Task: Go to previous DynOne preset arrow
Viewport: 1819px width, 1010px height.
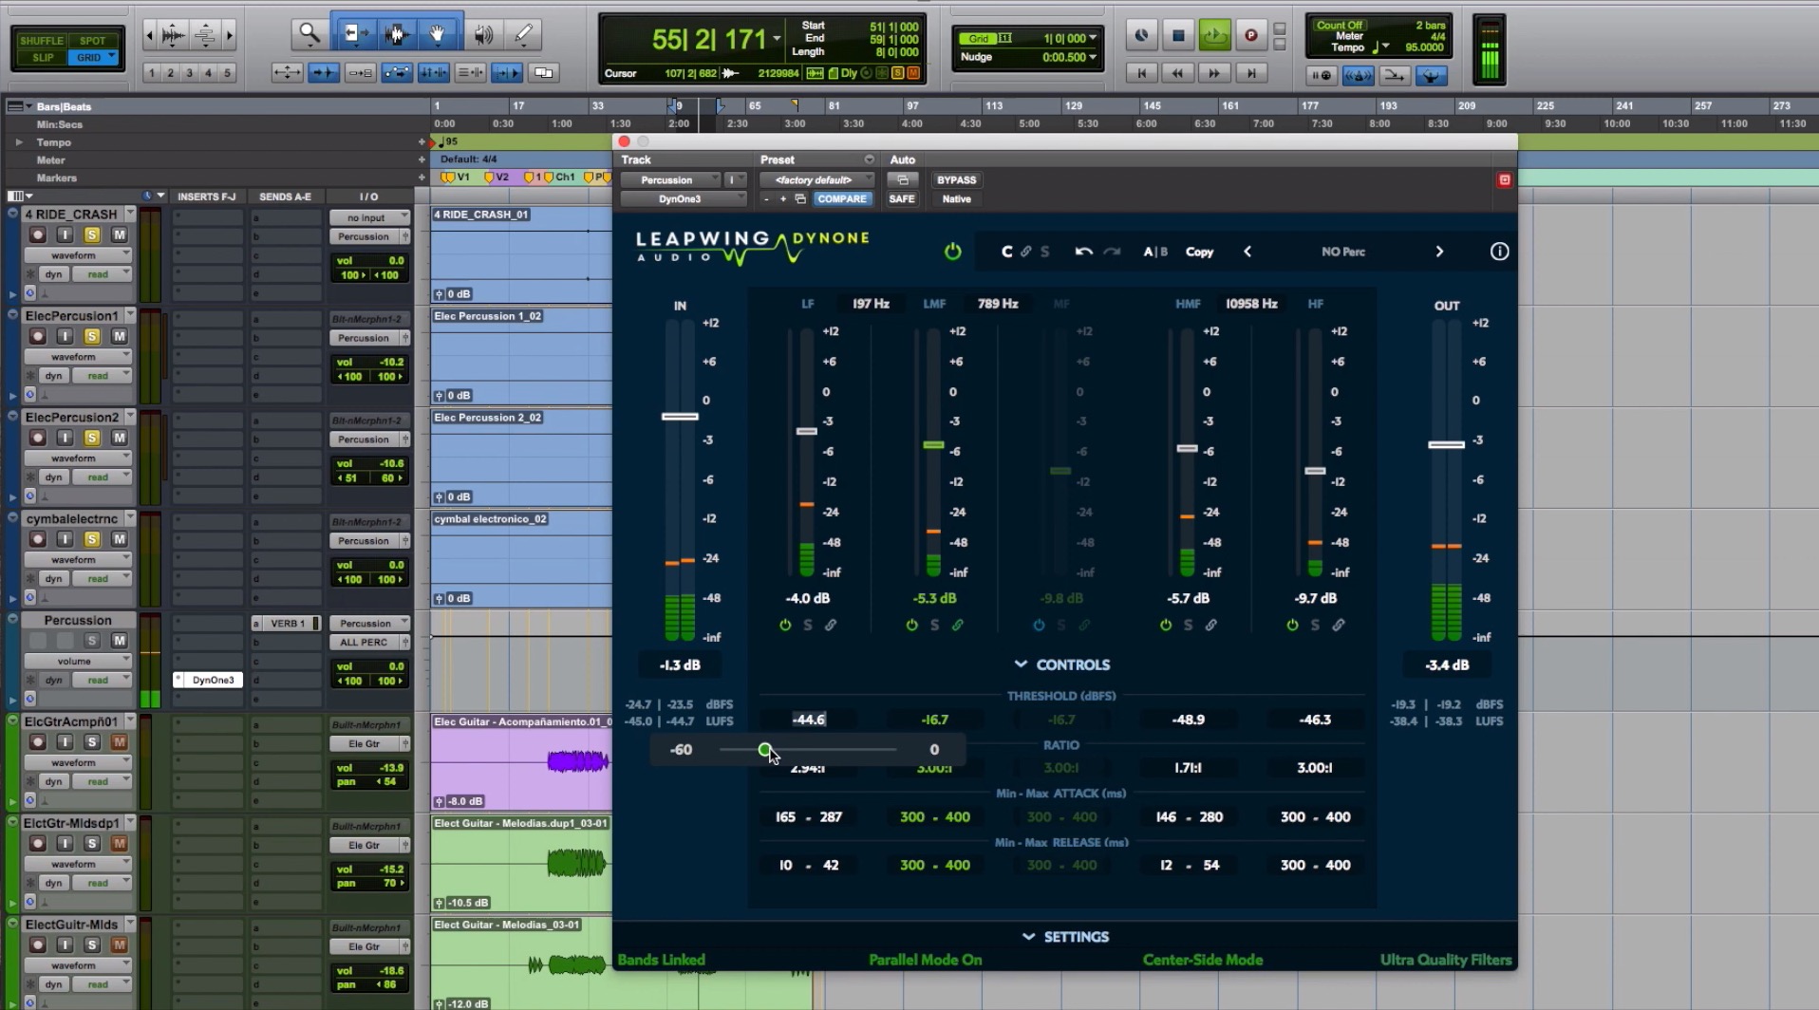Action: click(x=1247, y=252)
